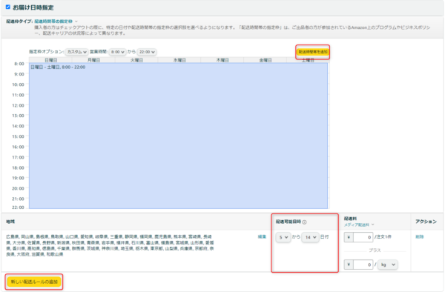
Task: Click the 日曜日 column header
Action: pos(50,60)
